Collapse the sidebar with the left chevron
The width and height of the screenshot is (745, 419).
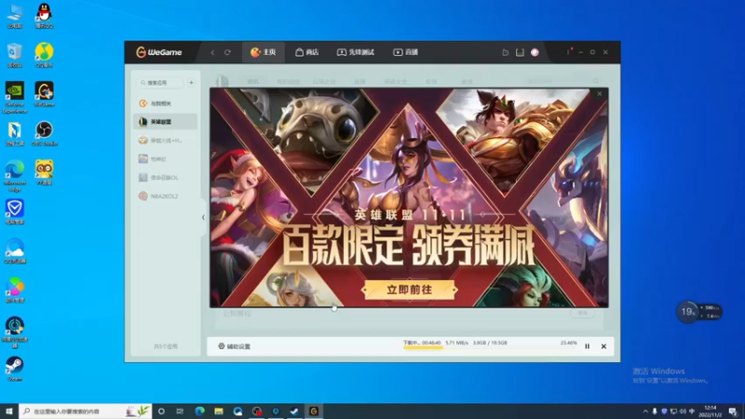point(203,217)
